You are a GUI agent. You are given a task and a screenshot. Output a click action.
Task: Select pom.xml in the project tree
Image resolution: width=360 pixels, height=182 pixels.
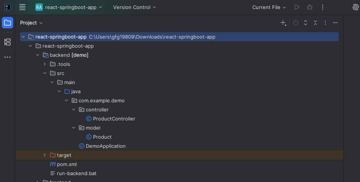67,164
